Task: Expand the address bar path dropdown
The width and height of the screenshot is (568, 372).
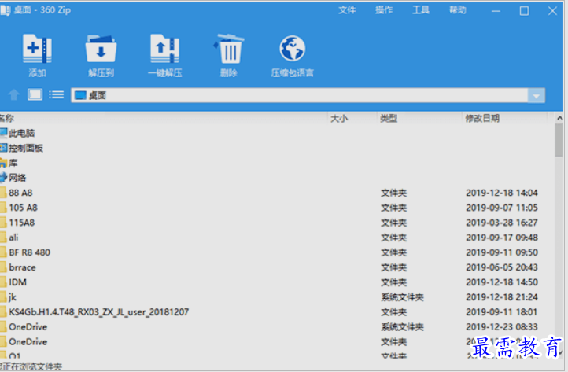Action: point(536,96)
